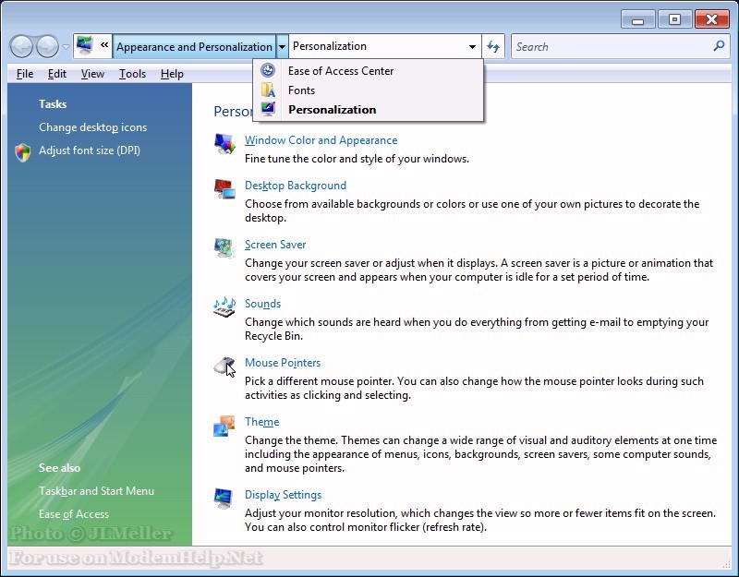
Task: Click the Screen Saver icon
Action: point(224,247)
